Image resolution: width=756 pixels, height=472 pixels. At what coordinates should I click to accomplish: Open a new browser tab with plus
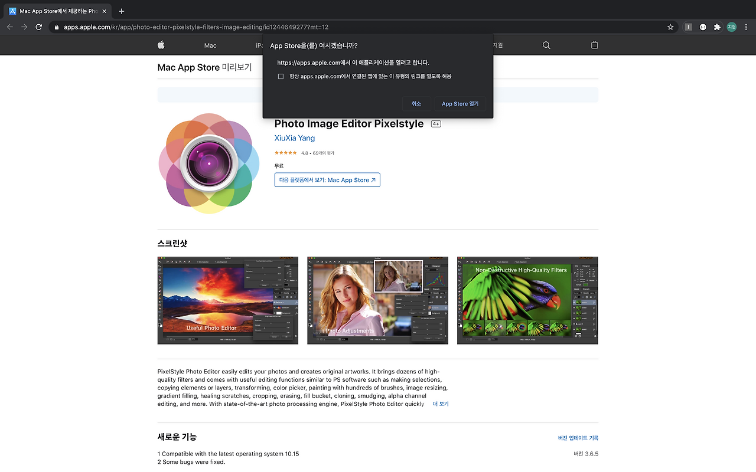(x=122, y=11)
